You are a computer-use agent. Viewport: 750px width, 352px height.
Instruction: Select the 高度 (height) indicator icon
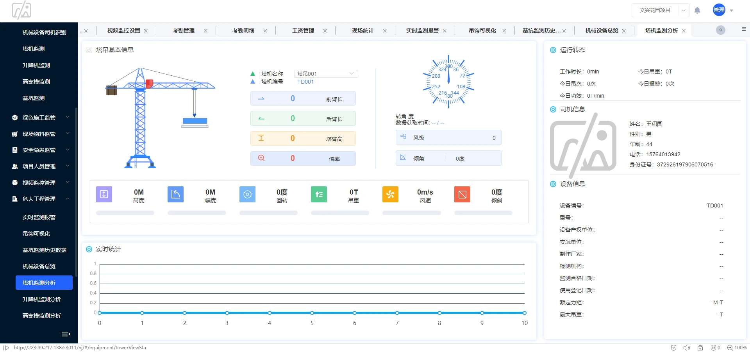click(104, 194)
